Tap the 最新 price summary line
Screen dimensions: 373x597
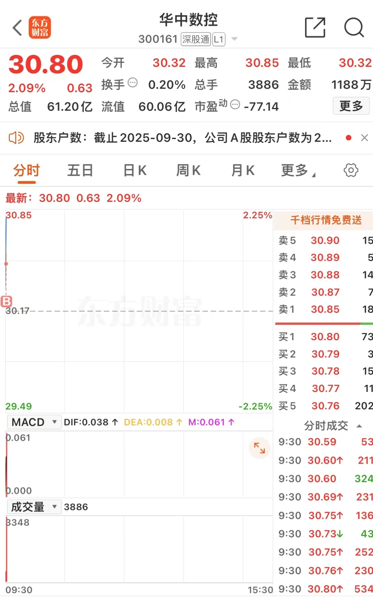pyautogui.click(x=74, y=198)
